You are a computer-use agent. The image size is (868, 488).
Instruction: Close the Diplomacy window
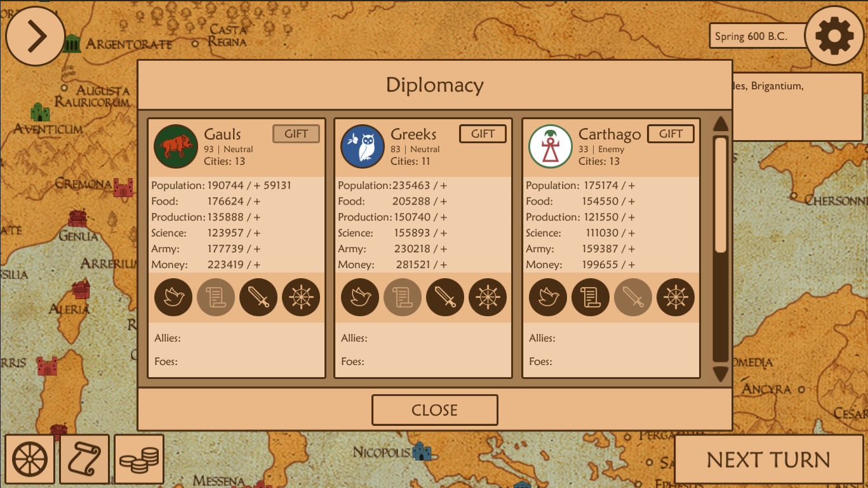tap(434, 409)
